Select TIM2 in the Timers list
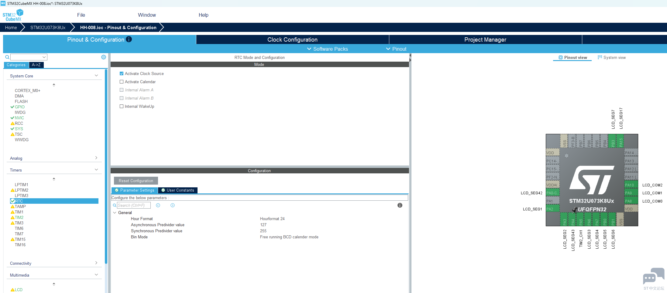This screenshot has height=293, width=667. 19,217
